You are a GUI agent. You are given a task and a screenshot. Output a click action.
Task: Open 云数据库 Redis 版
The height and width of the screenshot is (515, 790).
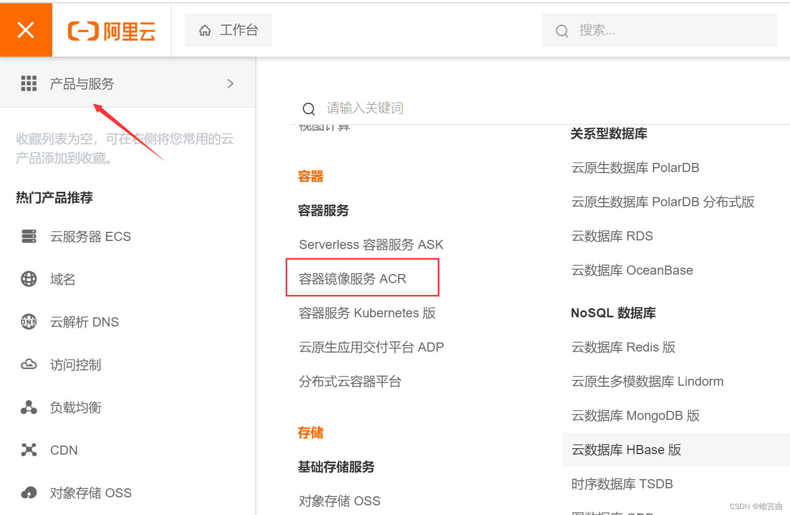(623, 347)
